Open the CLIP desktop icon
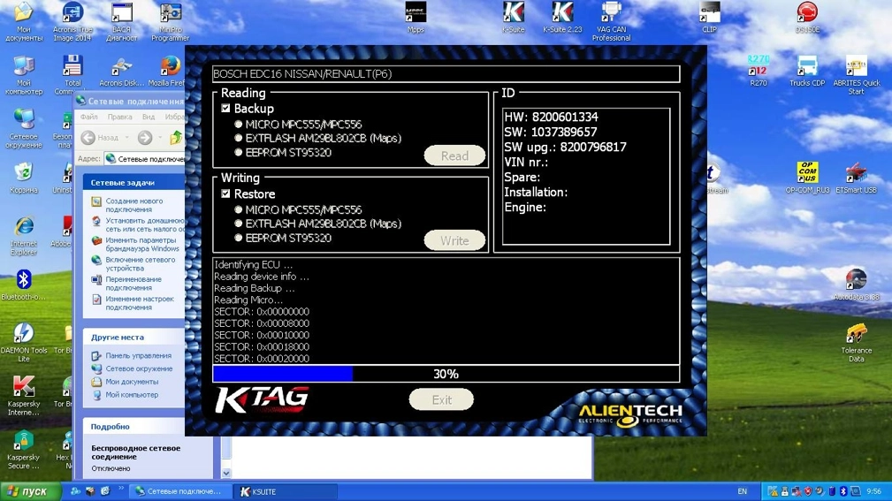Screen dimensions: 892x501 709,18
